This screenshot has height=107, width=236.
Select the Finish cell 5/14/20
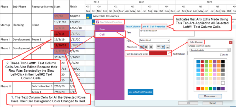click(x=77, y=57)
